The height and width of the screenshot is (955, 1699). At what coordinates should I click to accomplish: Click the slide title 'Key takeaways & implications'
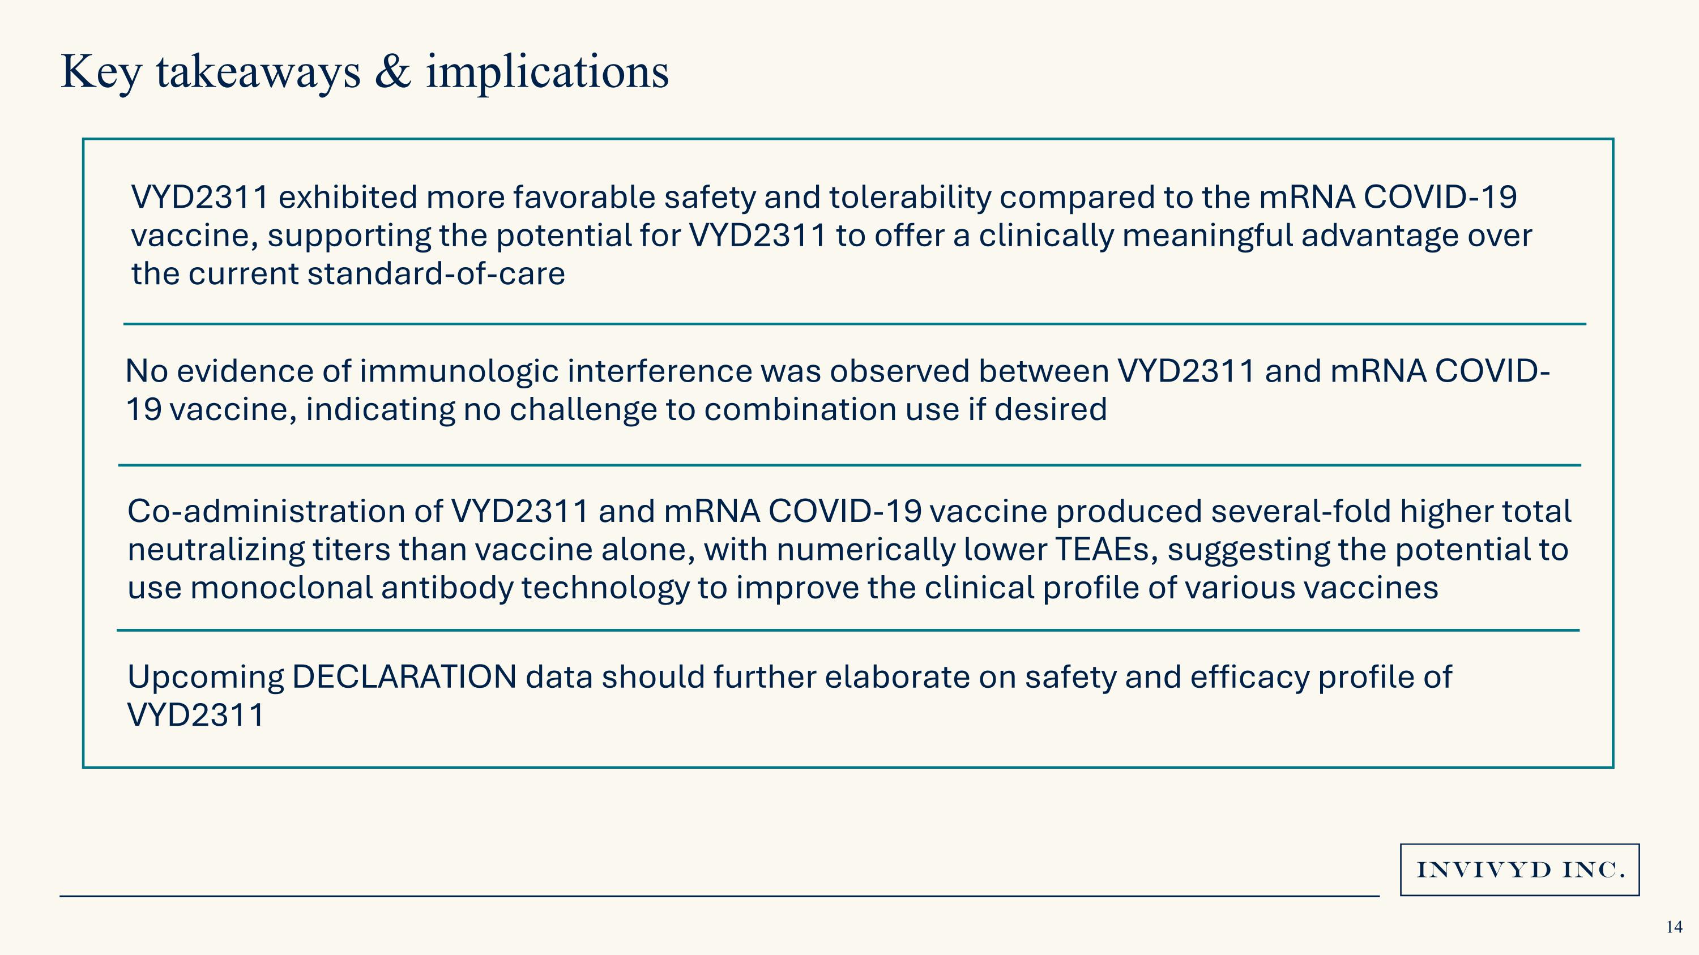point(365,72)
